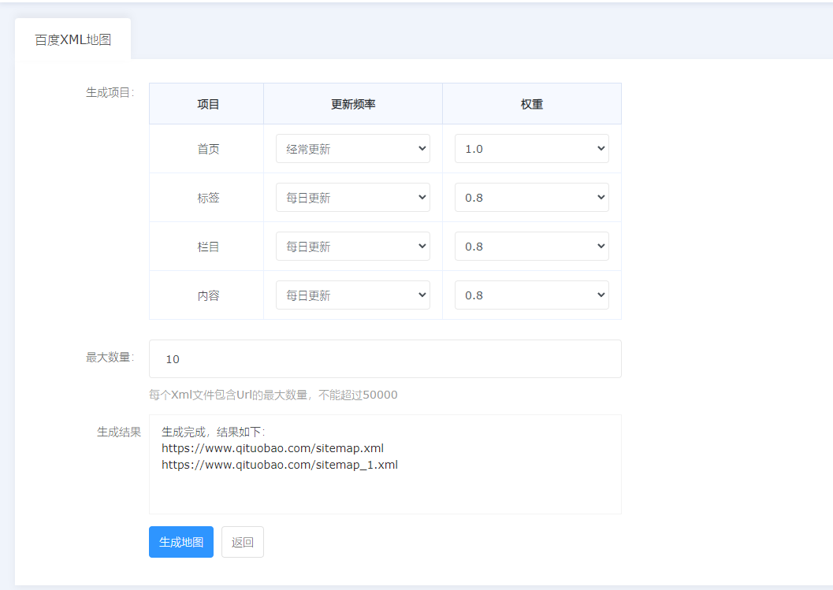Click the sitemap_1.xml URL in results
The image size is (833, 590).
coord(280,465)
